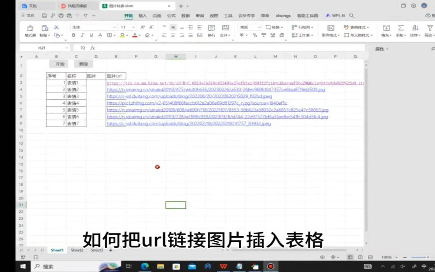Screen dimensions: 435x272
Task: Apply the yellow fill color
Action: 122,35
